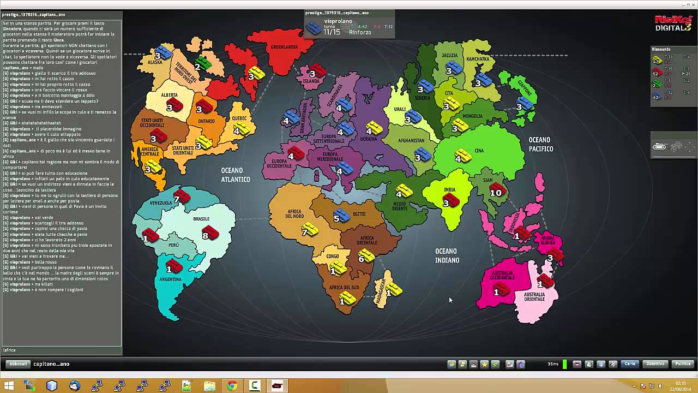Select the red tank on Europa Occidentale
Screen dimensions: 698x393
click(x=296, y=154)
